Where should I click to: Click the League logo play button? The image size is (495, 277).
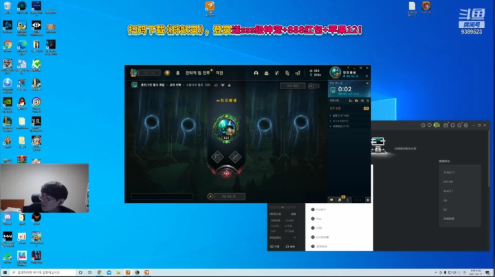134,73
